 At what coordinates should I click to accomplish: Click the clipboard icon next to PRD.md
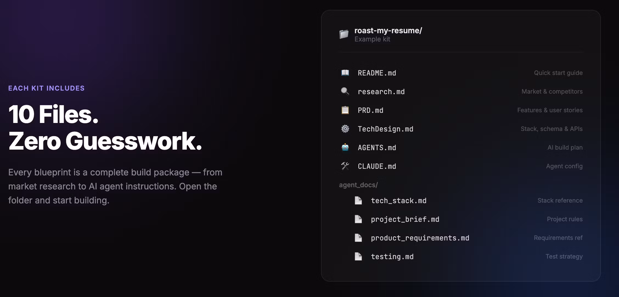point(345,110)
